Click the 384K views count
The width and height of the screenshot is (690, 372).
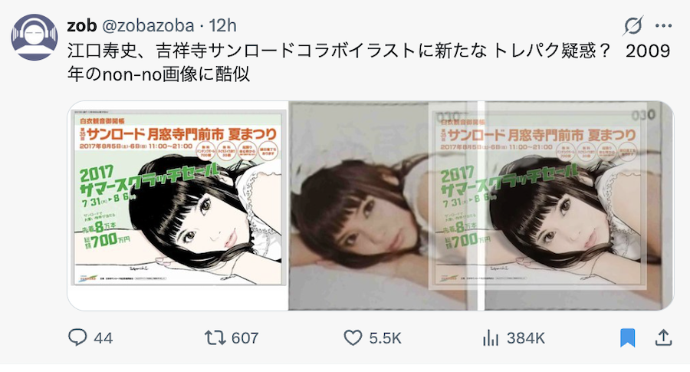tap(525, 338)
